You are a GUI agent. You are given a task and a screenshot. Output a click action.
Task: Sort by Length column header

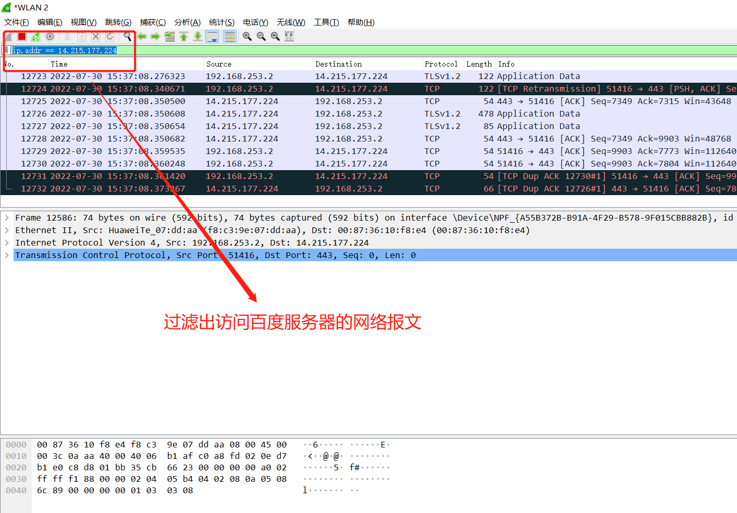pos(479,64)
